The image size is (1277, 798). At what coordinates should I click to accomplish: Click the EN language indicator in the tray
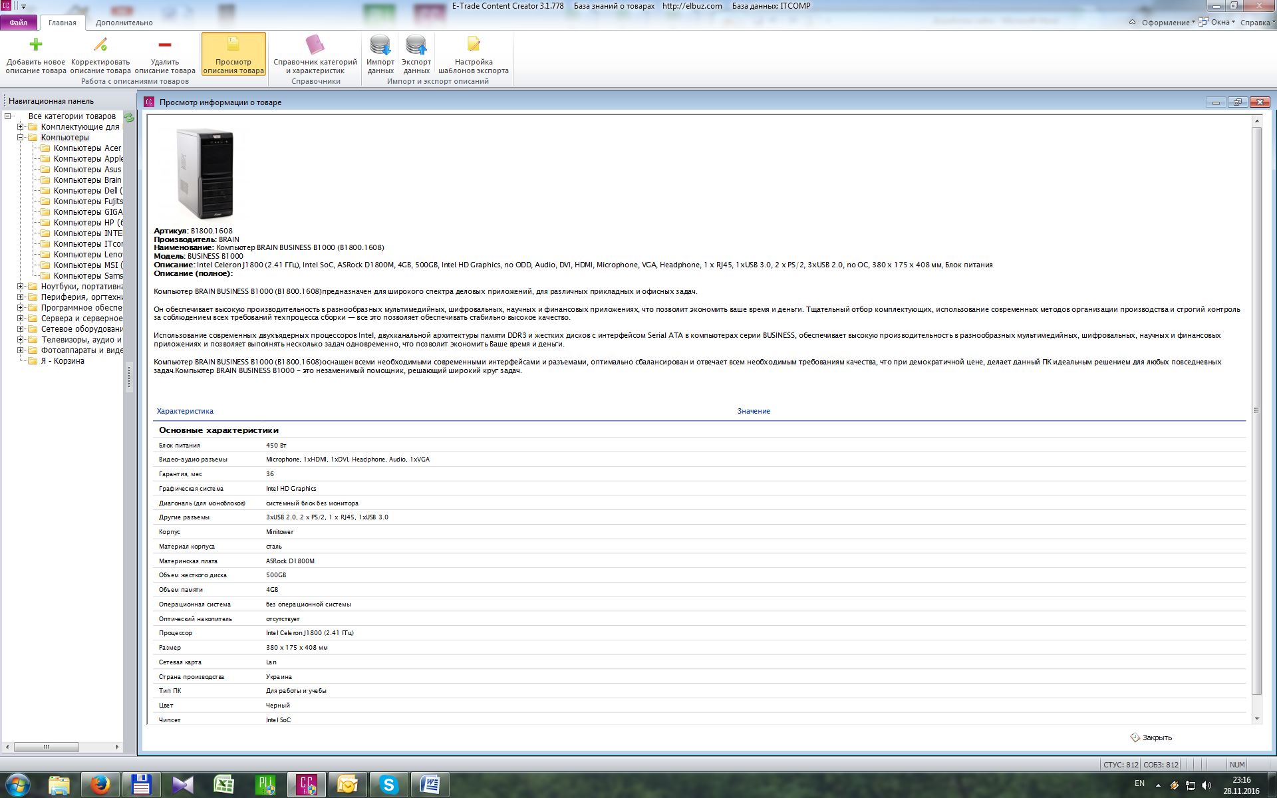click(1139, 783)
